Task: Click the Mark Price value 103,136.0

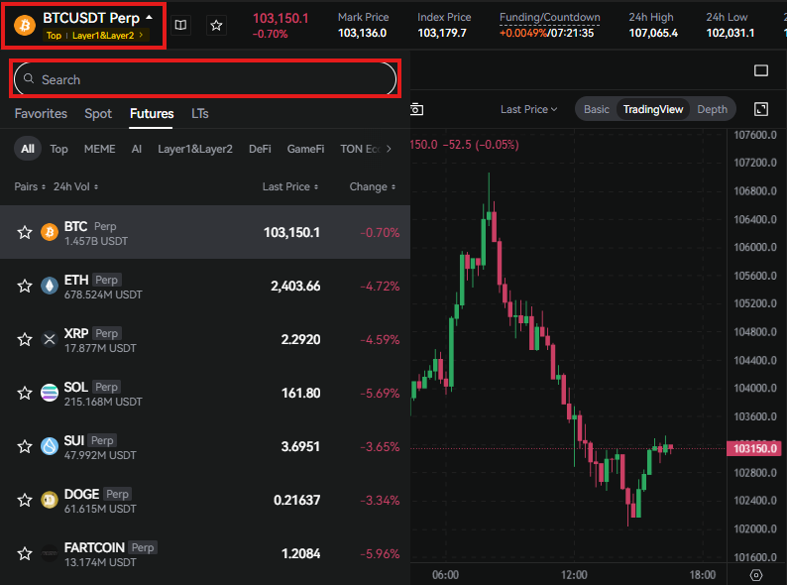Action: pos(362,33)
